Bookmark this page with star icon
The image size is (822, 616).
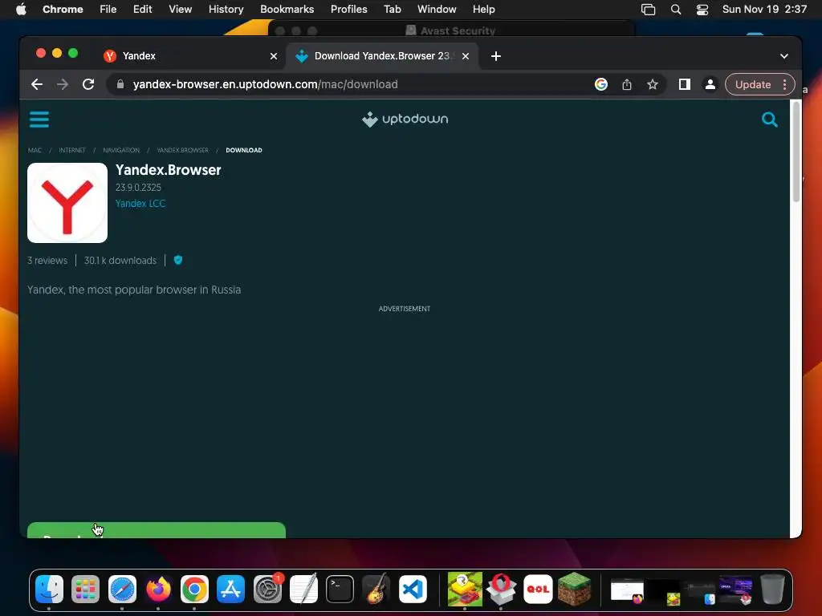pyautogui.click(x=652, y=84)
